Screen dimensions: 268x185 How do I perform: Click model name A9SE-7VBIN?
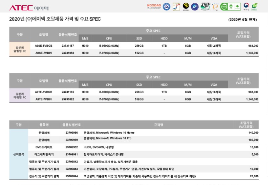coord(44,53)
